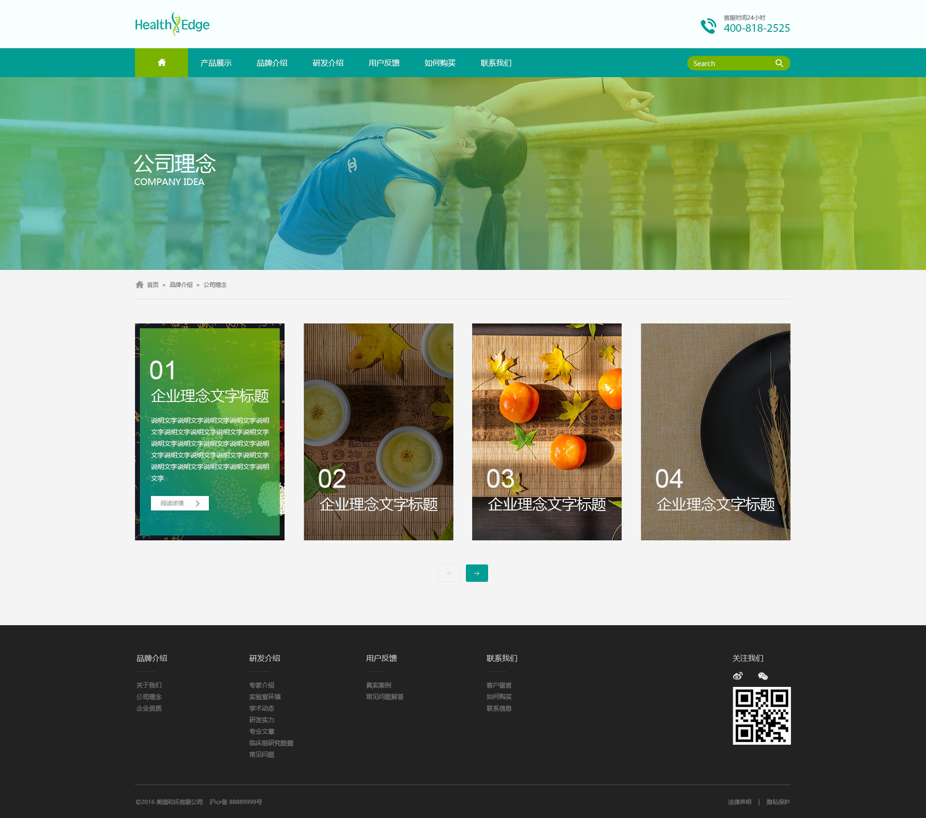Image resolution: width=926 pixels, height=818 pixels.
Task: Open the 实验室环境 footer link
Action: pyautogui.click(x=265, y=697)
